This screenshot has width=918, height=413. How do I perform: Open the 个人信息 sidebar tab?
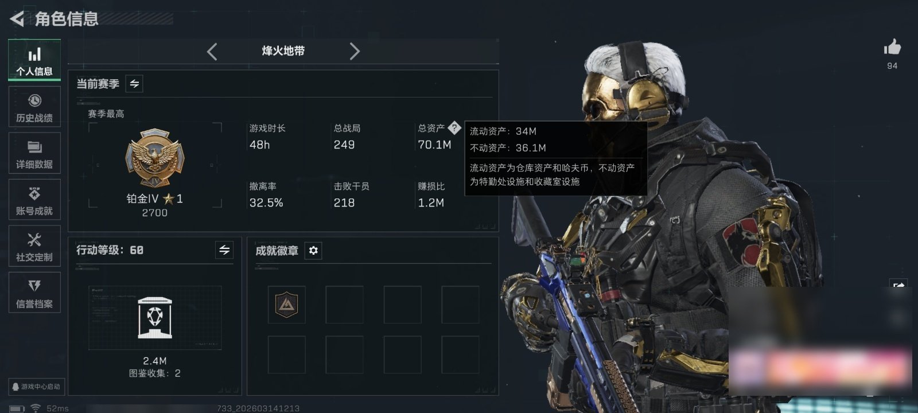coord(34,60)
